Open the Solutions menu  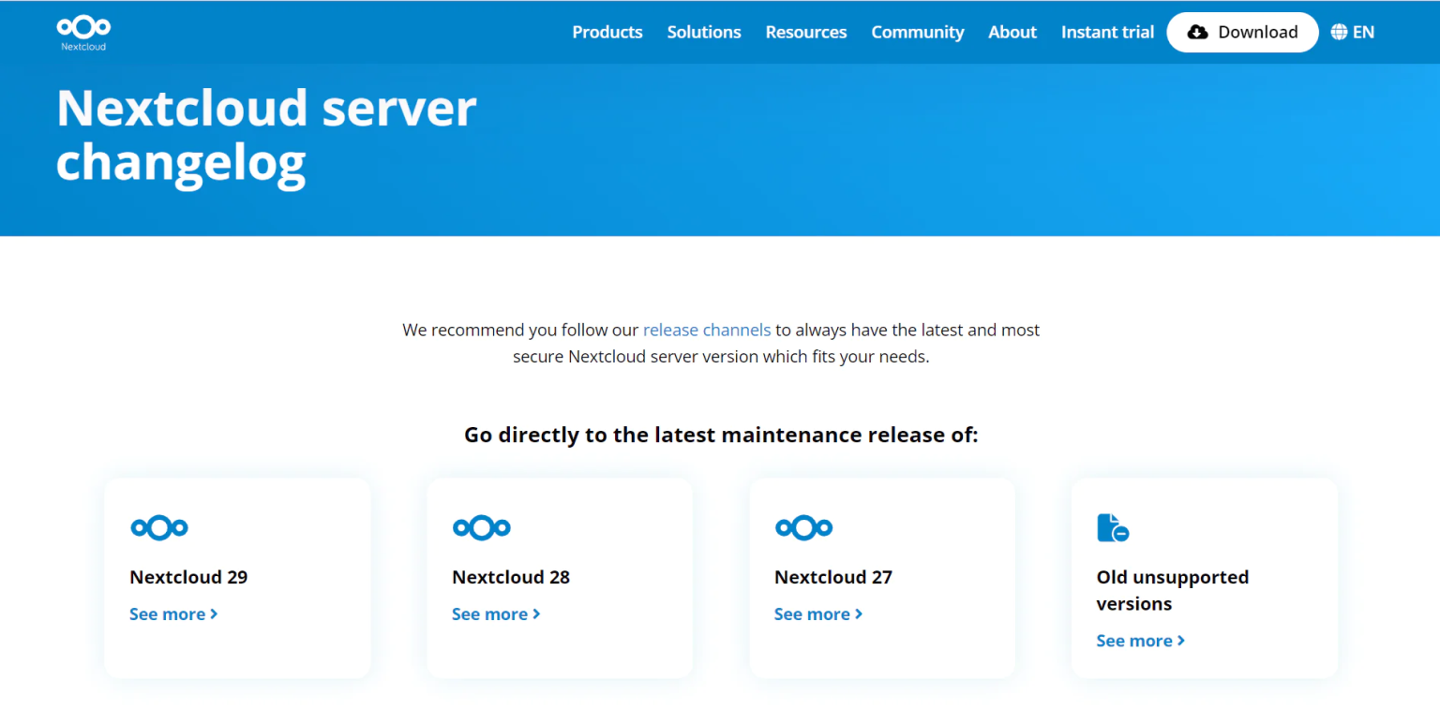[x=704, y=31]
